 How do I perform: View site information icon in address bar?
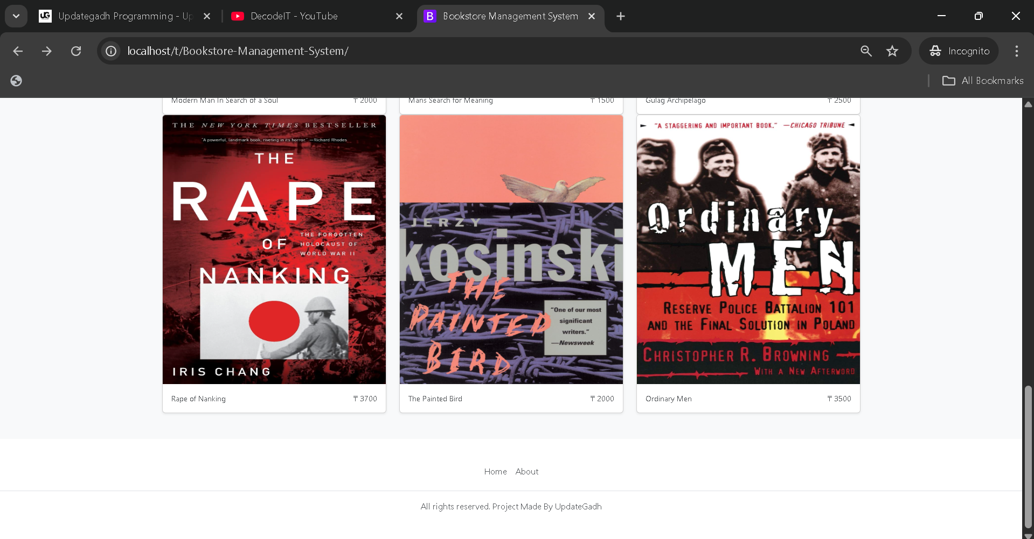(x=111, y=51)
